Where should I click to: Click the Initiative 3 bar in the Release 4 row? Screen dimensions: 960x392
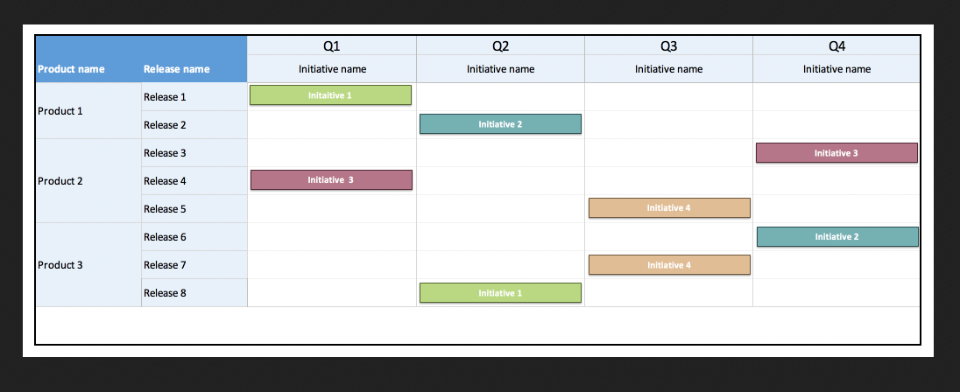(331, 179)
